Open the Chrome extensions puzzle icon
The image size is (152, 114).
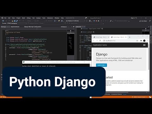141,41
